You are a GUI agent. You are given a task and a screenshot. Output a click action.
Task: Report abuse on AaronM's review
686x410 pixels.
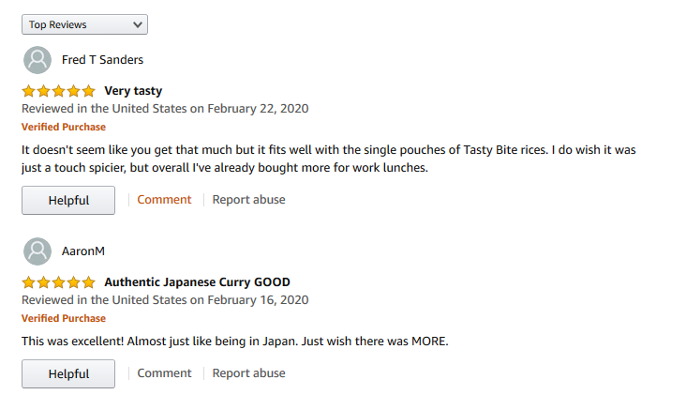pyautogui.click(x=248, y=373)
